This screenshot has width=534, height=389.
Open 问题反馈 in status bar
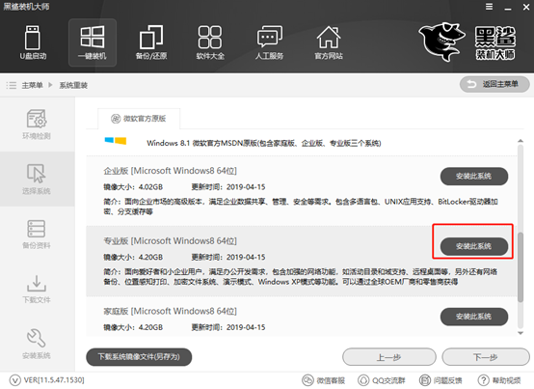pos(441,380)
